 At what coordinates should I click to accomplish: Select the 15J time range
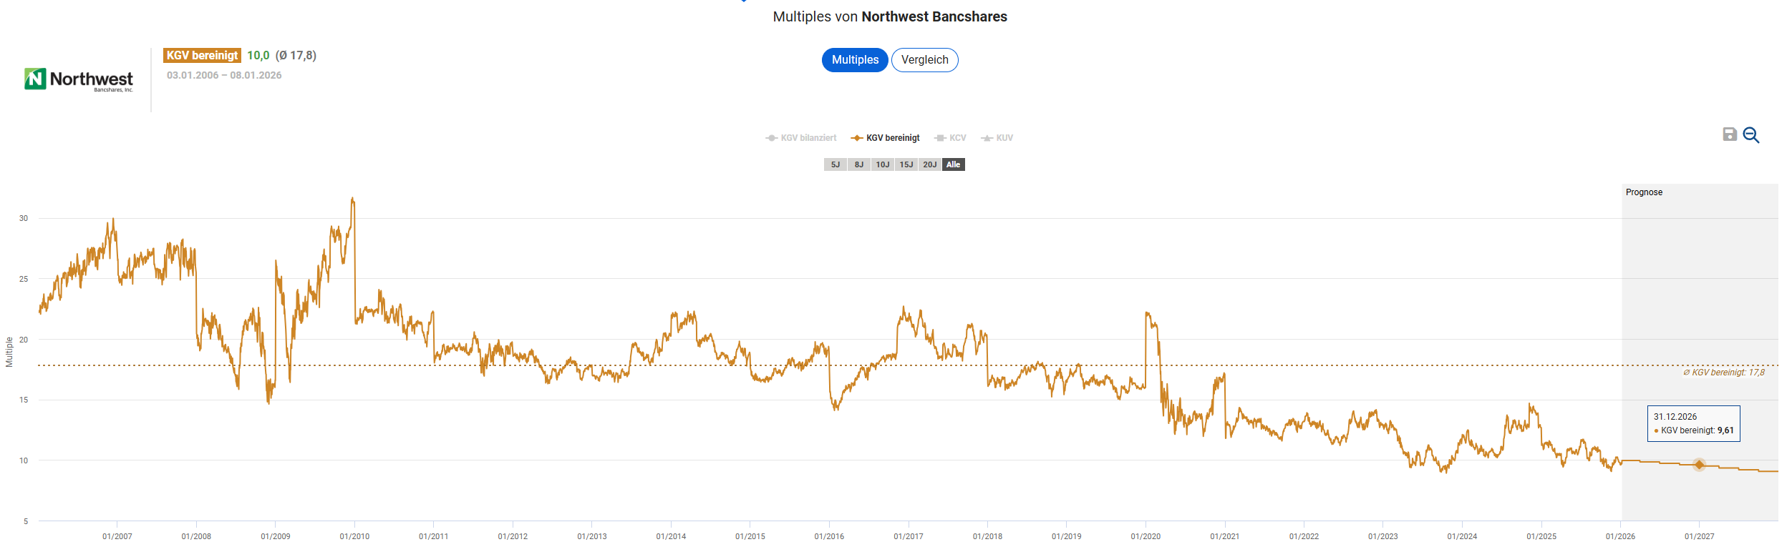pos(906,164)
